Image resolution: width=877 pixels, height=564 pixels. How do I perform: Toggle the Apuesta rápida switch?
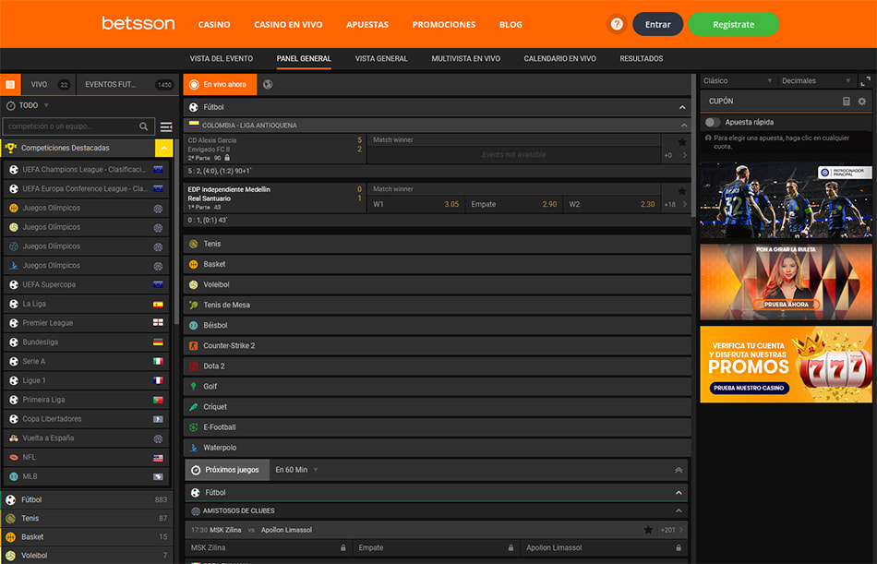pos(712,122)
